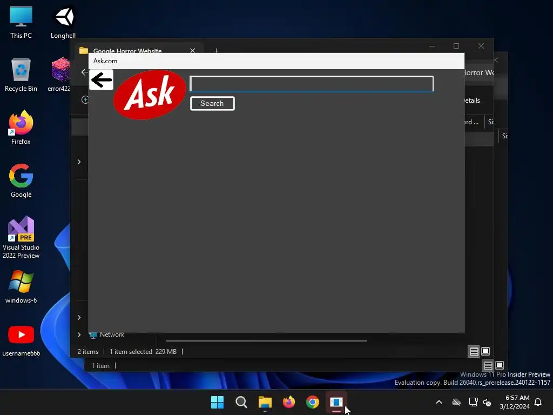This screenshot has width=553, height=415.
Task: Switch rear Explorer window to details view
Action: coord(488,366)
